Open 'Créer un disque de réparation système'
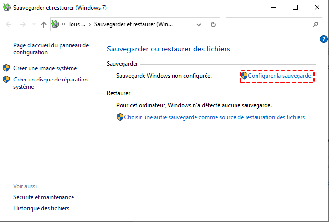329x222 pixels. (x=51, y=83)
